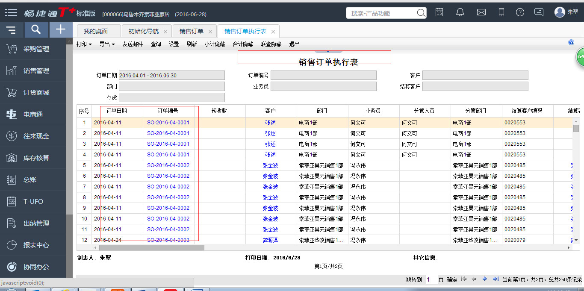Show notifications via the bell icon

click(460, 12)
